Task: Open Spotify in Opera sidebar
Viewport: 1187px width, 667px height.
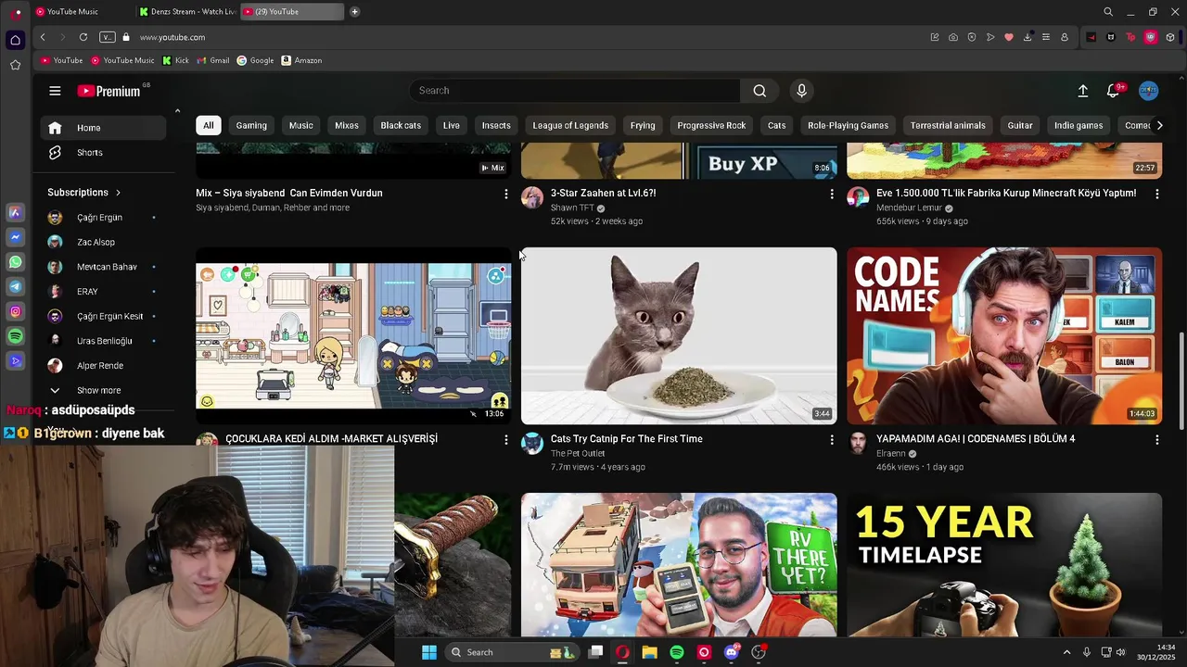Action: 15,336
